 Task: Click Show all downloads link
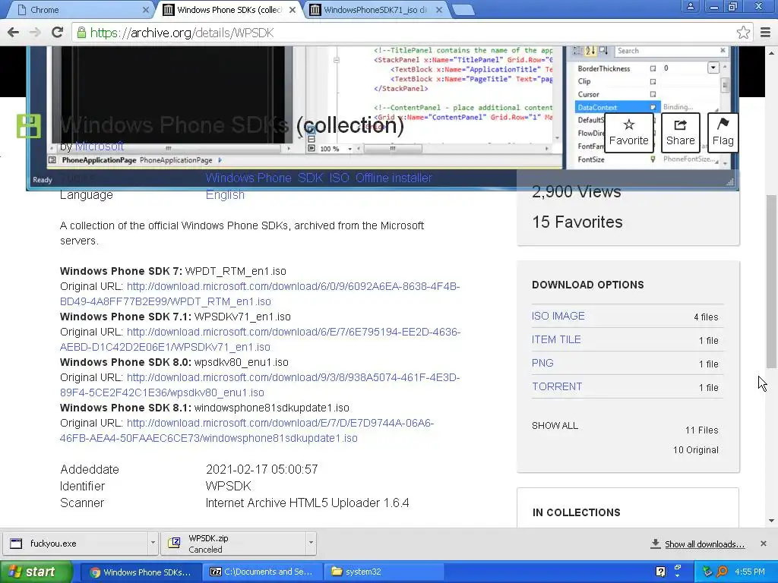[x=704, y=544]
